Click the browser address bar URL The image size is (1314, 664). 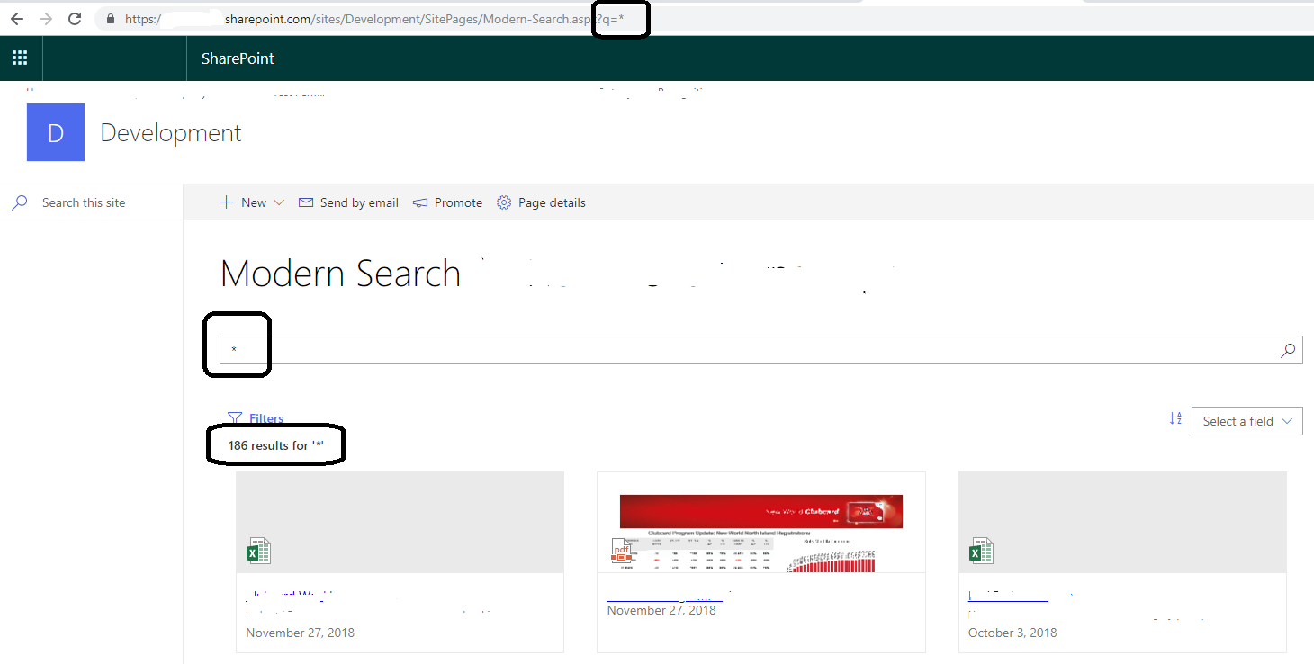click(x=373, y=19)
